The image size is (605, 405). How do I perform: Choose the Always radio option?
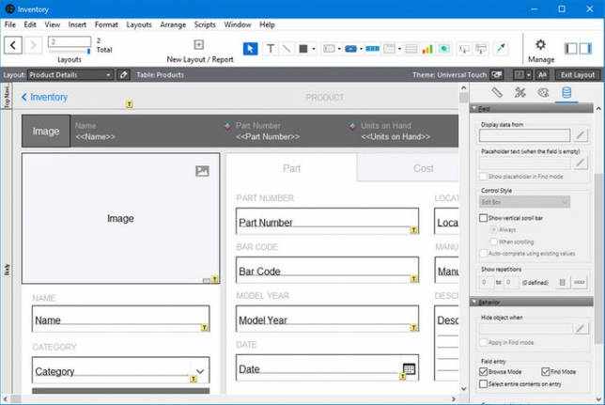pos(493,229)
